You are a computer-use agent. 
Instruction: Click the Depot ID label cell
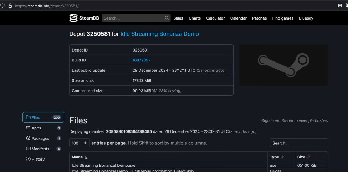click(100, 50)
